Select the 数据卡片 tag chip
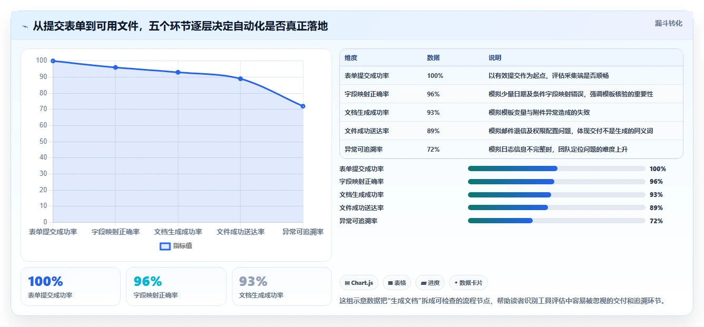 [x=468, y=283]
